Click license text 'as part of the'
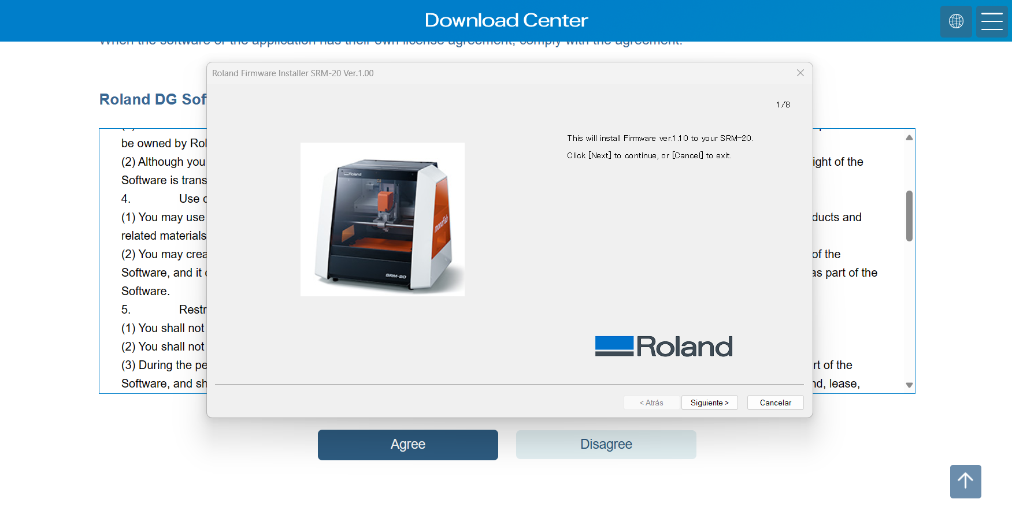Image resolution: width=1012 pixels, height=514 pixels. 845,273
